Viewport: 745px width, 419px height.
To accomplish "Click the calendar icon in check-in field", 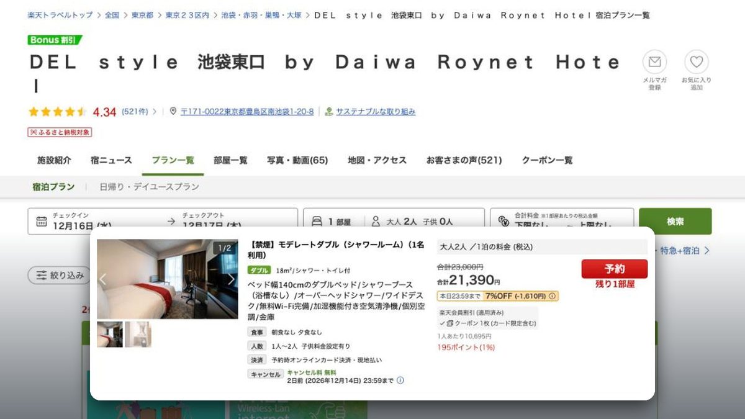I will [42, 222].
